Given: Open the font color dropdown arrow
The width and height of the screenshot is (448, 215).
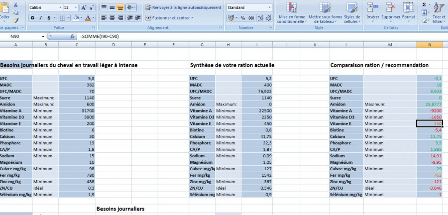Looking at the screenshot, I should (94, 18).
